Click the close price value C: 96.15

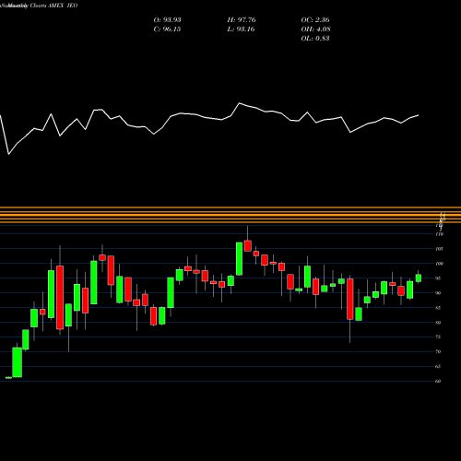tap(167, 30)
